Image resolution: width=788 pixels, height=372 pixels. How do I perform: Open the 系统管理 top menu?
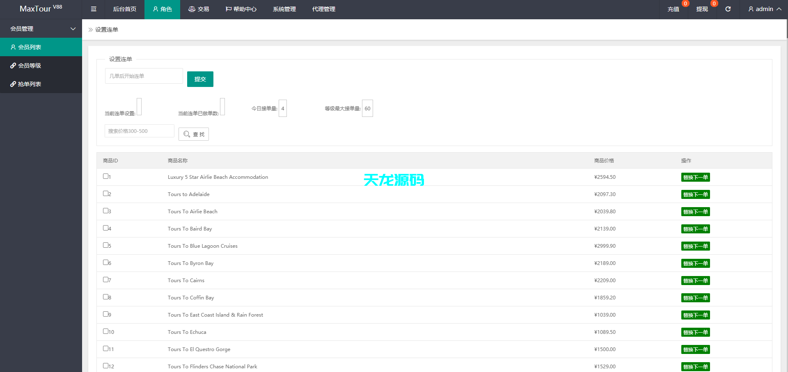284,9
